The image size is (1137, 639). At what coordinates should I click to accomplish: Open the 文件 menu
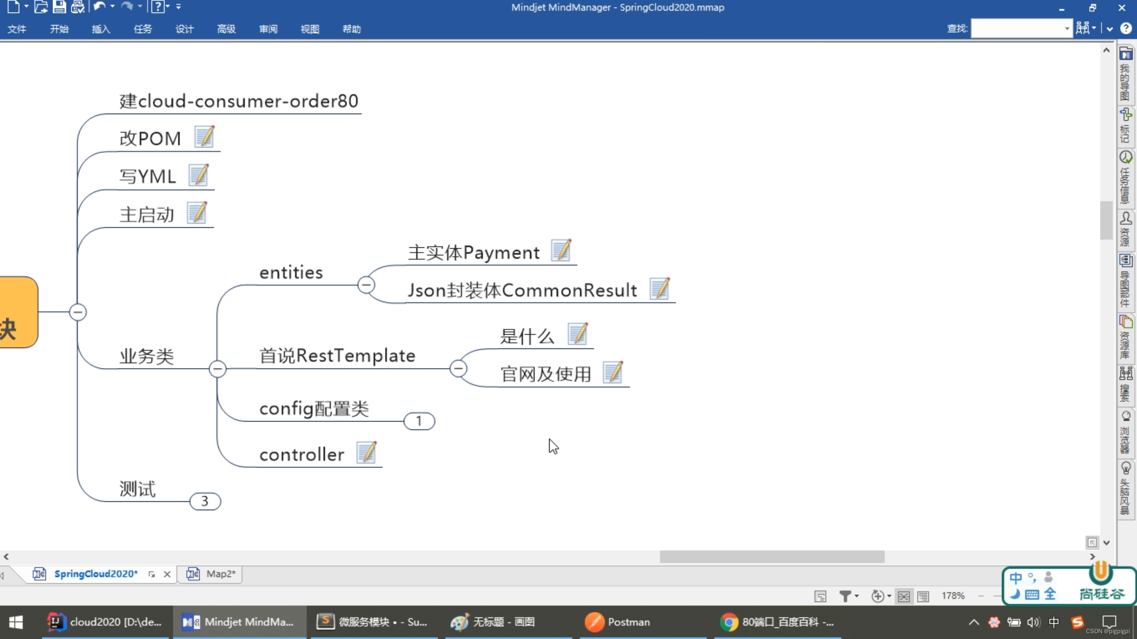coord(17,29)
